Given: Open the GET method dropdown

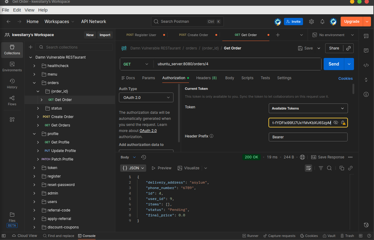Looking at the screenshot, I should [136, 64].
